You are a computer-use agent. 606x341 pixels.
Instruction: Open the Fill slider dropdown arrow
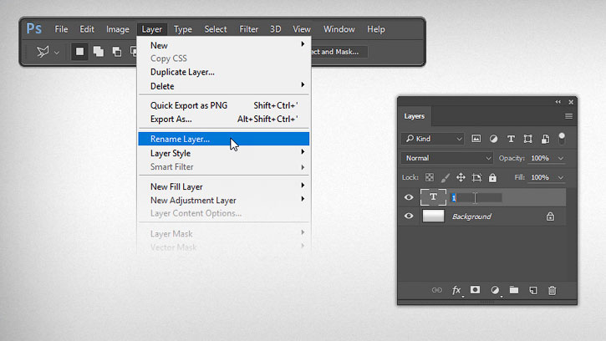click(560, 177)
